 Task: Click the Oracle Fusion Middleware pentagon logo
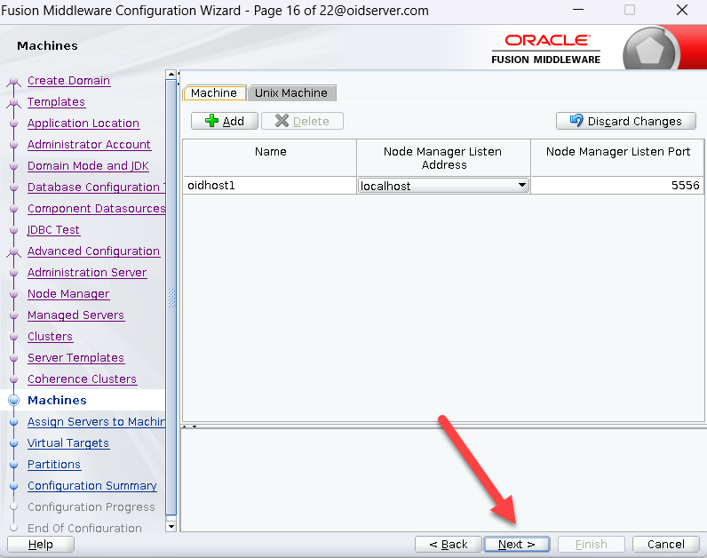point(651,47)
